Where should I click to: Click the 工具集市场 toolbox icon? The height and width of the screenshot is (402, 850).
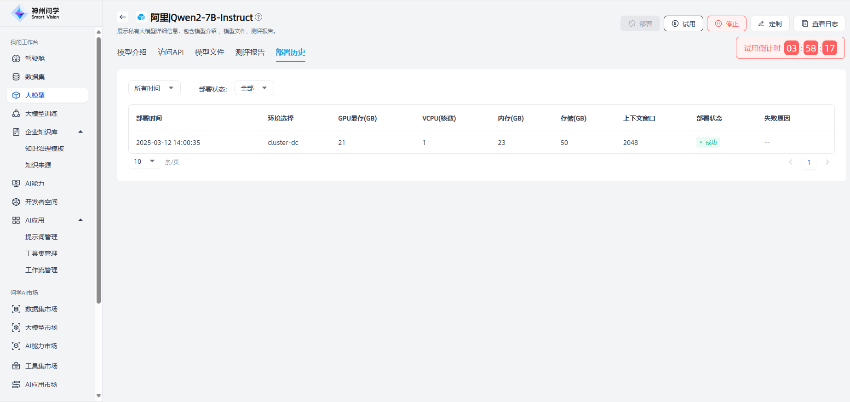[x=16, y=366]
